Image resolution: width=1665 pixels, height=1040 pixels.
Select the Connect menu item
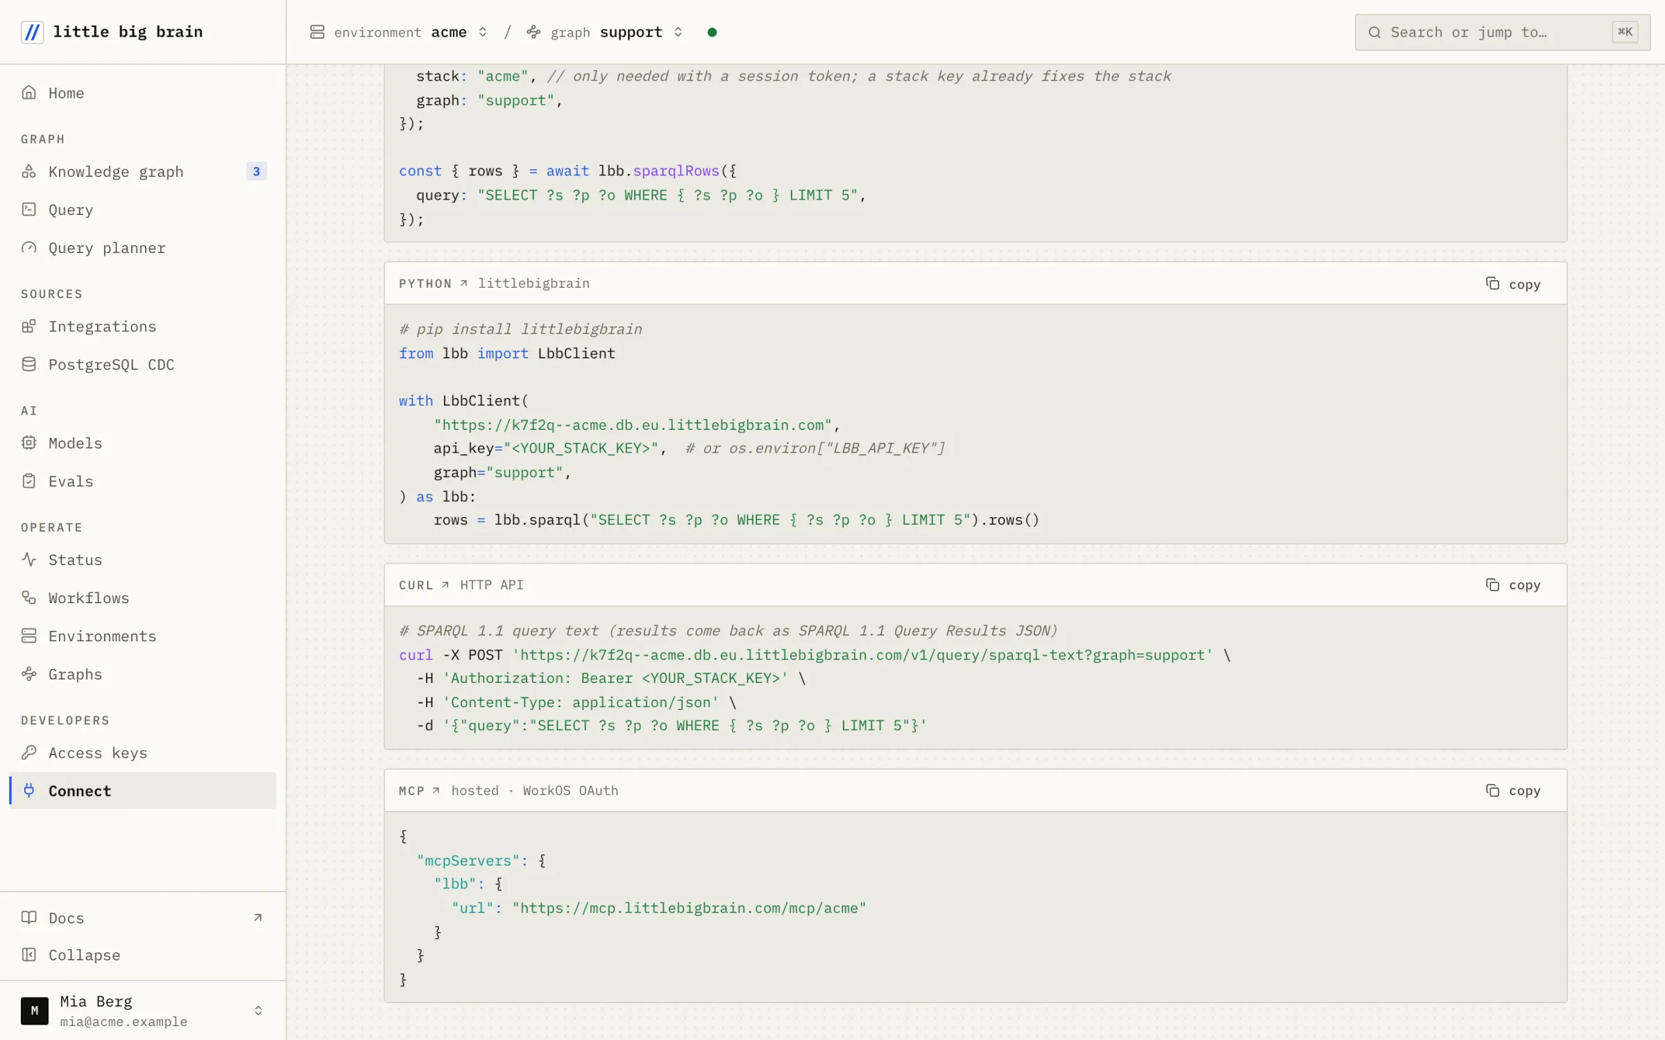click(x=142, y=790)
